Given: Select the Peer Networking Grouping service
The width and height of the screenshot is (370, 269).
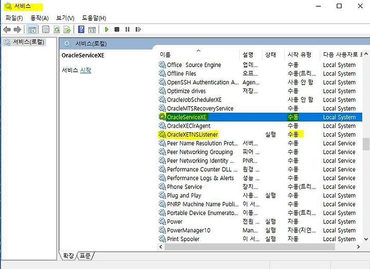Looking at the screenshot, I should [260, 152].
